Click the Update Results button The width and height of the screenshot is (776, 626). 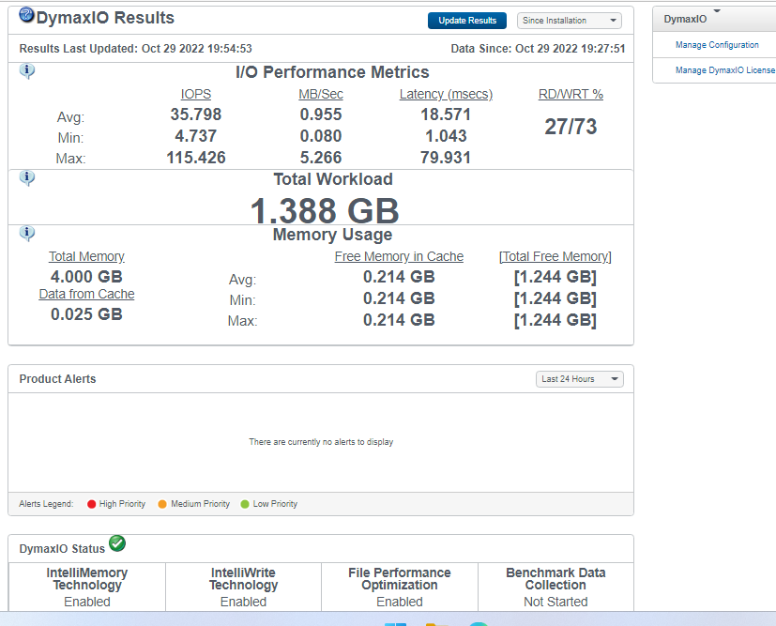(467, 21)
